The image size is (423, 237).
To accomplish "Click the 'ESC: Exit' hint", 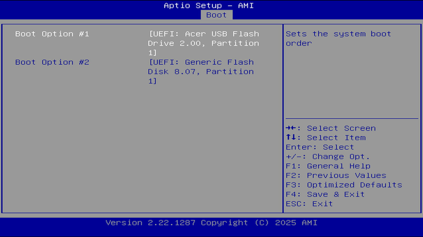I will 309,204.
